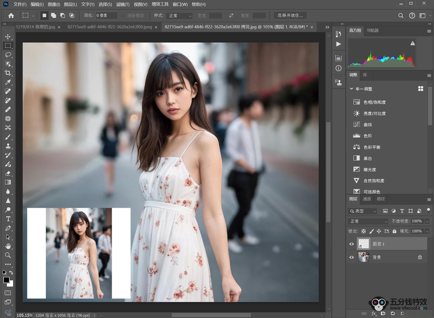This screenshot has height=318, width=434.
Task: Select the Crop tool
Action: pyautogui.click(x=8, y=73)
